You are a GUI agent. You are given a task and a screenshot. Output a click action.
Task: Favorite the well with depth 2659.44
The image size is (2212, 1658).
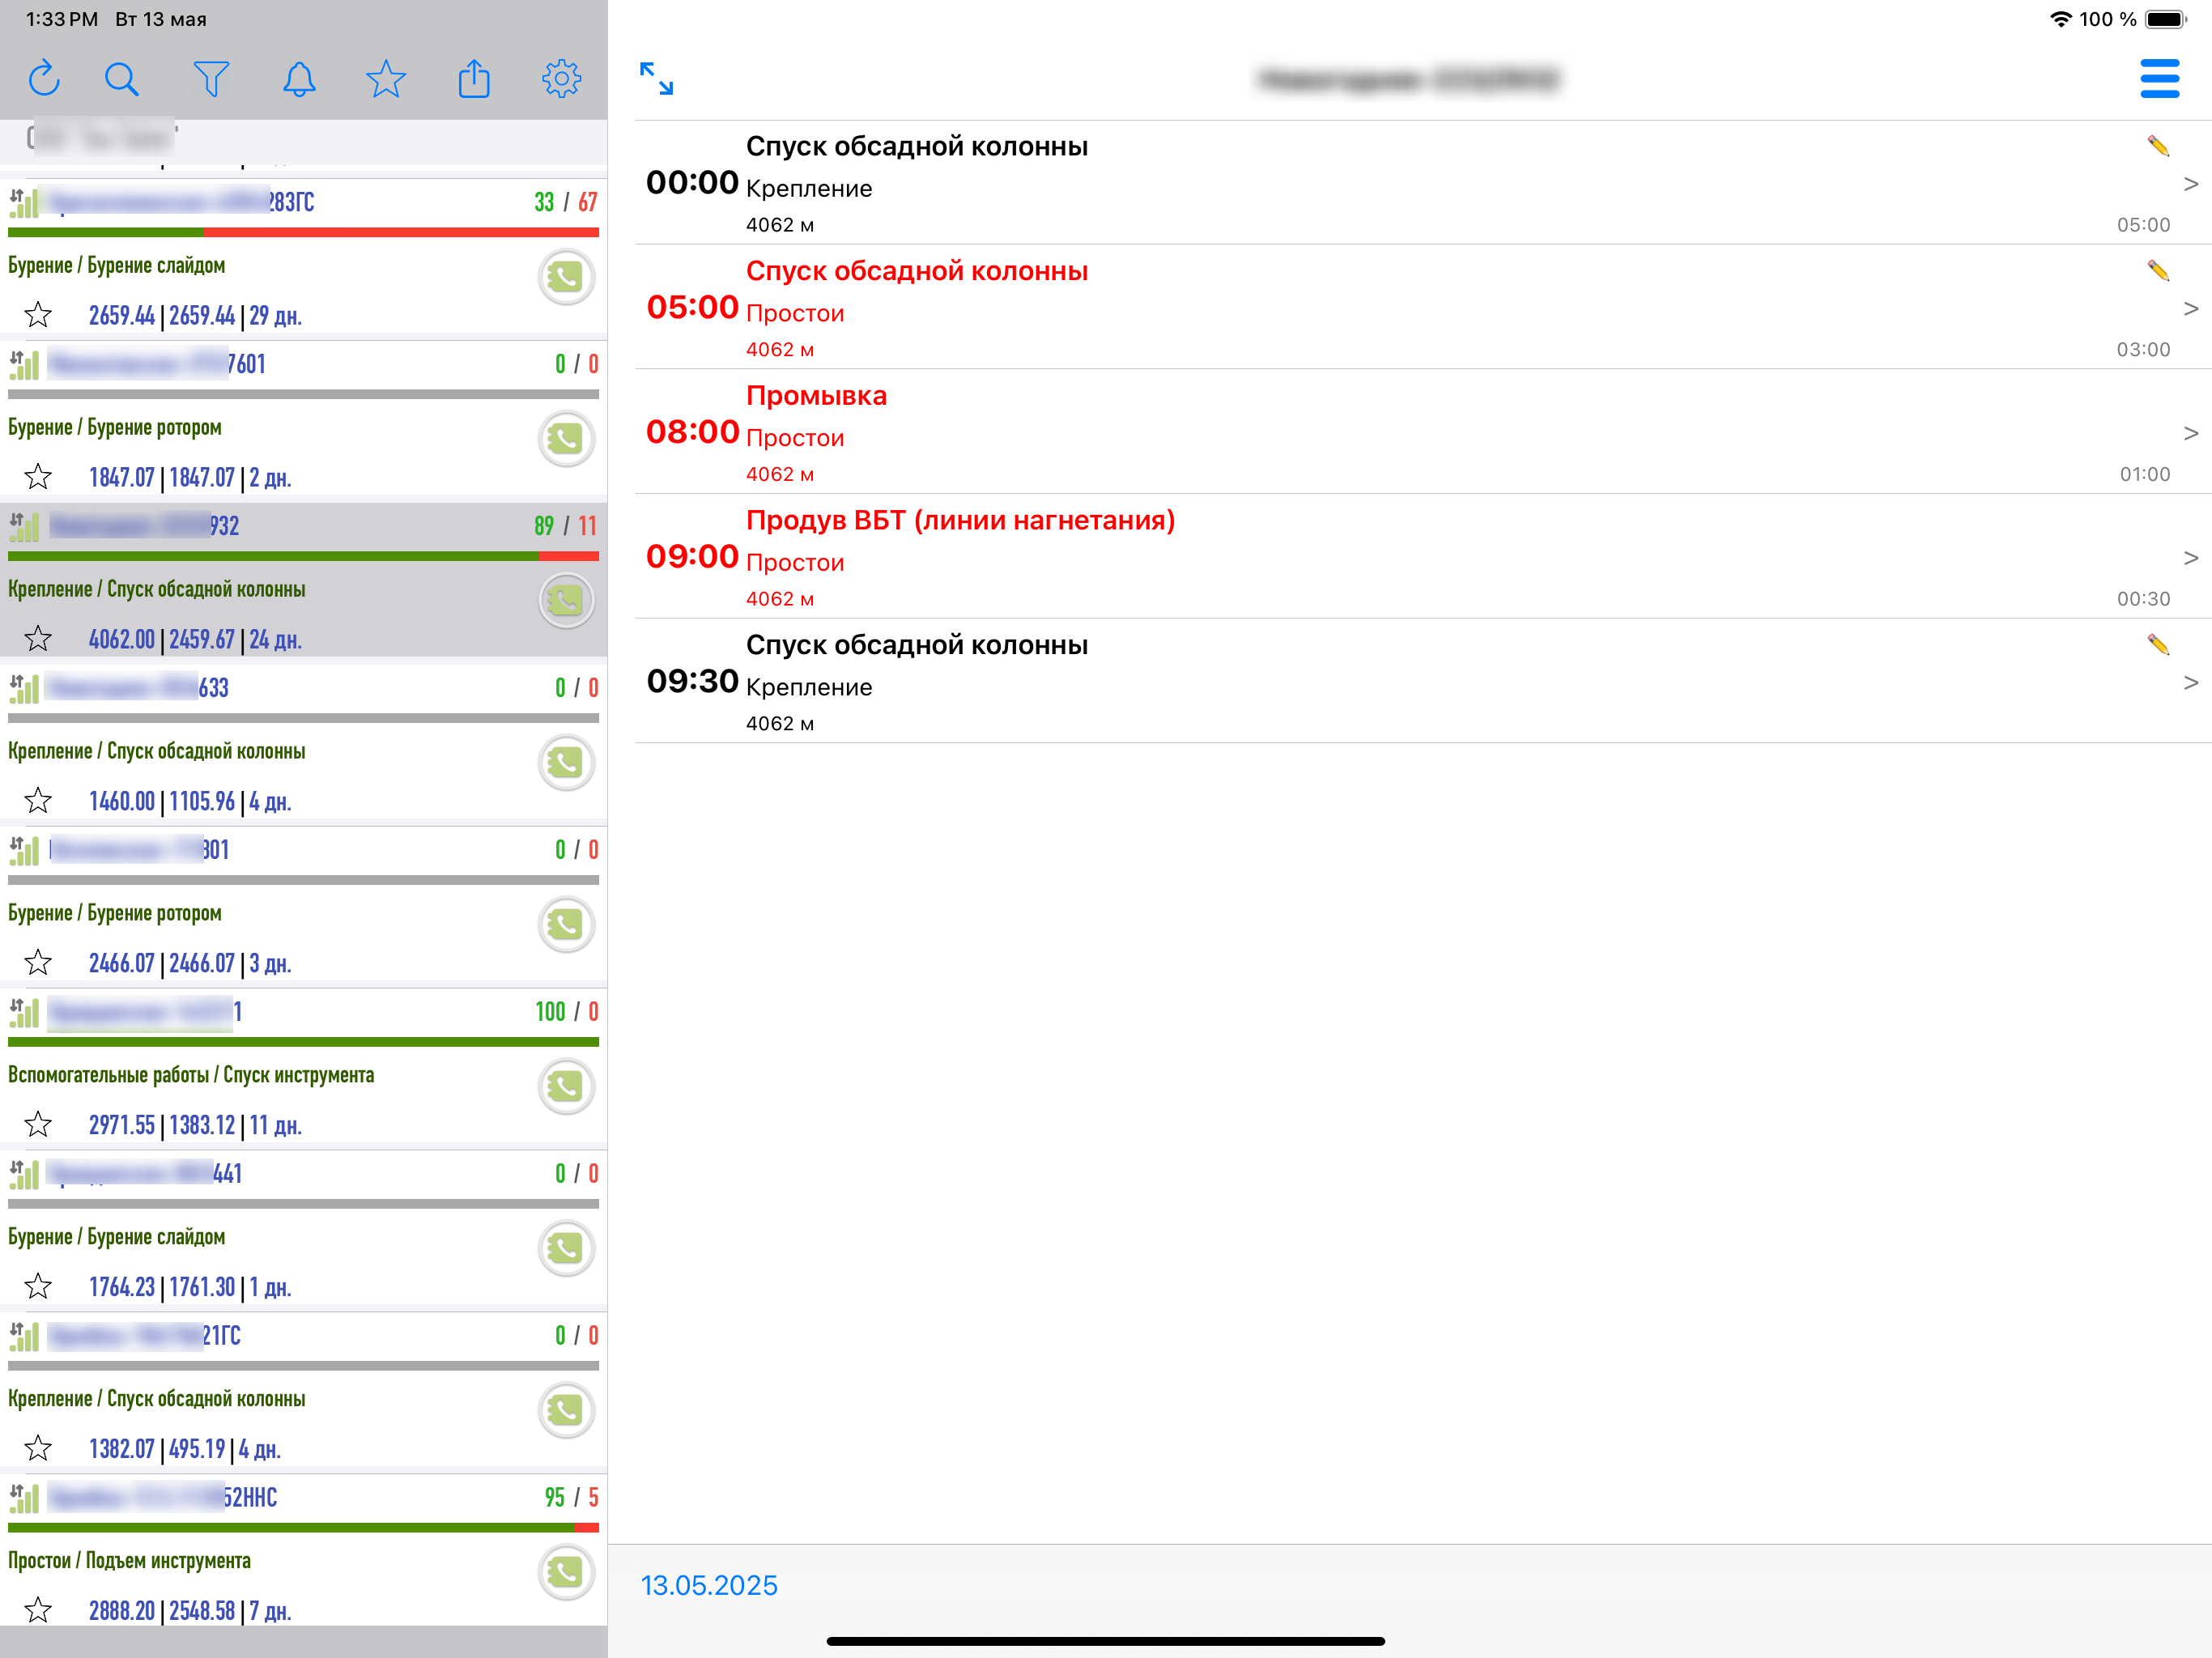point(38,315)
